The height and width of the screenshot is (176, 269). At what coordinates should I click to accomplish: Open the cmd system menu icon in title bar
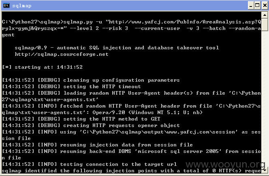tap(6, 6)
